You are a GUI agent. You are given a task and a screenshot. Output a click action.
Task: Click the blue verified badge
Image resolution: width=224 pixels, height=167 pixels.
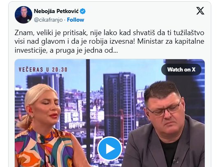point(83,11)
